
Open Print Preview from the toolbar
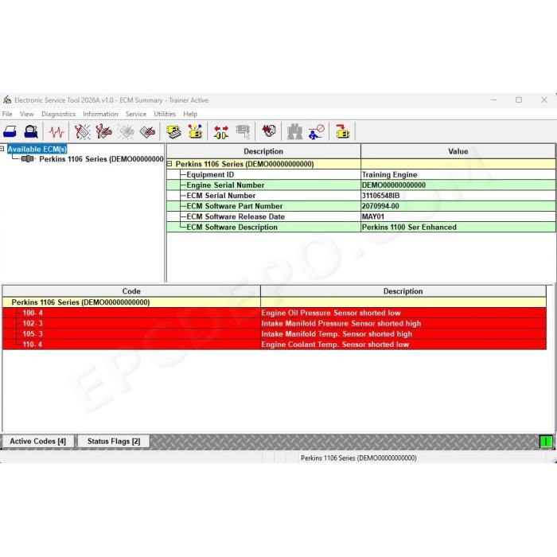pyautogui.click(x=31, y=132)
